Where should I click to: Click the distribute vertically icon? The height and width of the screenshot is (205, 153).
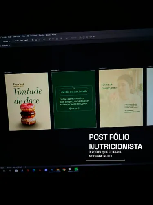pos(61,39)
